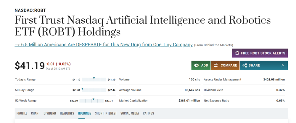
Task: Open the Dividend tab
Action: tap(50, 113)
